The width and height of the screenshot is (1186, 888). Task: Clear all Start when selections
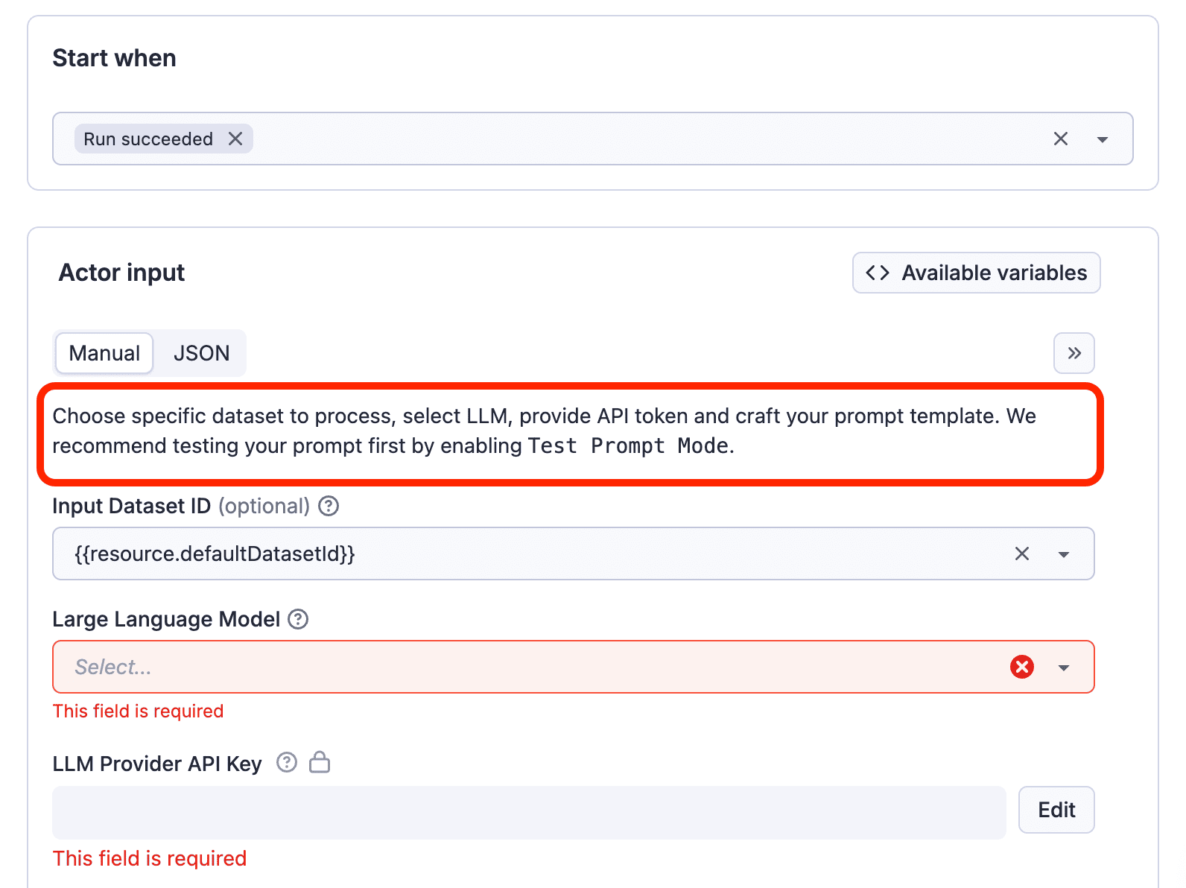1061,139
